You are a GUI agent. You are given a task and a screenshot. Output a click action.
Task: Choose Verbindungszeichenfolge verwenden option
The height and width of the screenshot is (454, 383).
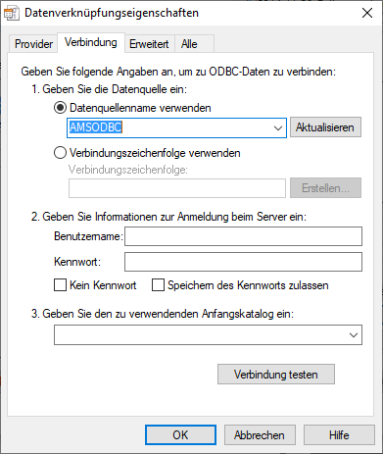60,153
